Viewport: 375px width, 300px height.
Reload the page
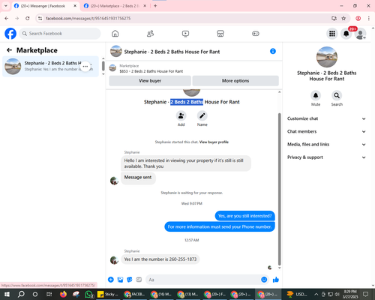pos(28,18)
